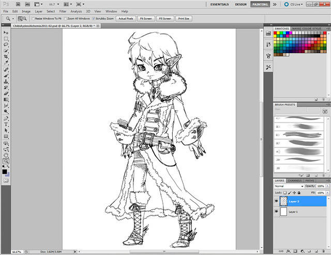Choose Zoom In mode in options bar
Viewport: 331px width, 255px height.
(20, 19)
